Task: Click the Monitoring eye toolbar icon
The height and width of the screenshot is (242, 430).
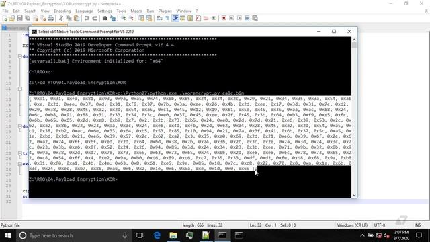Action: (x=214, y=18)
